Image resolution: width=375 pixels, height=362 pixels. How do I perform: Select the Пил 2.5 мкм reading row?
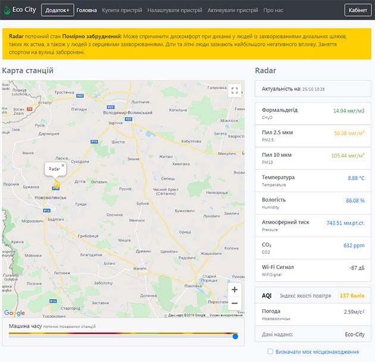[x=312, y=136]
